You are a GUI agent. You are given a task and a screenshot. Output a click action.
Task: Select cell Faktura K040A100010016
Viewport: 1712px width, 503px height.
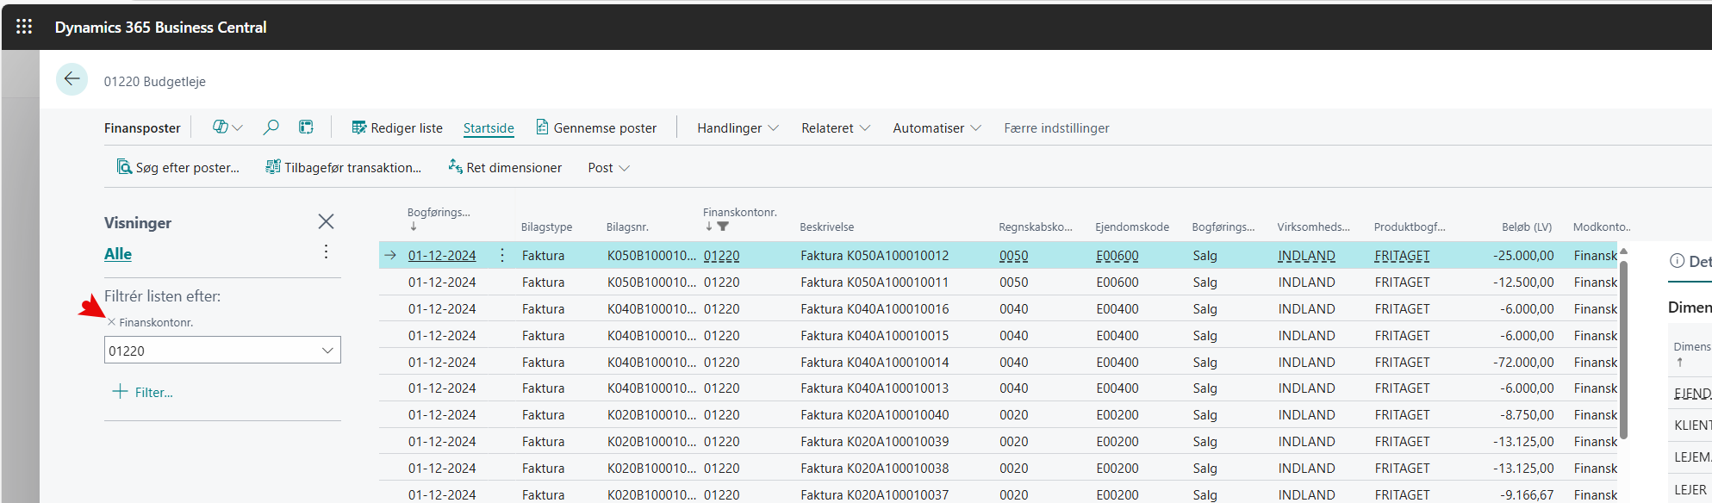875,308
